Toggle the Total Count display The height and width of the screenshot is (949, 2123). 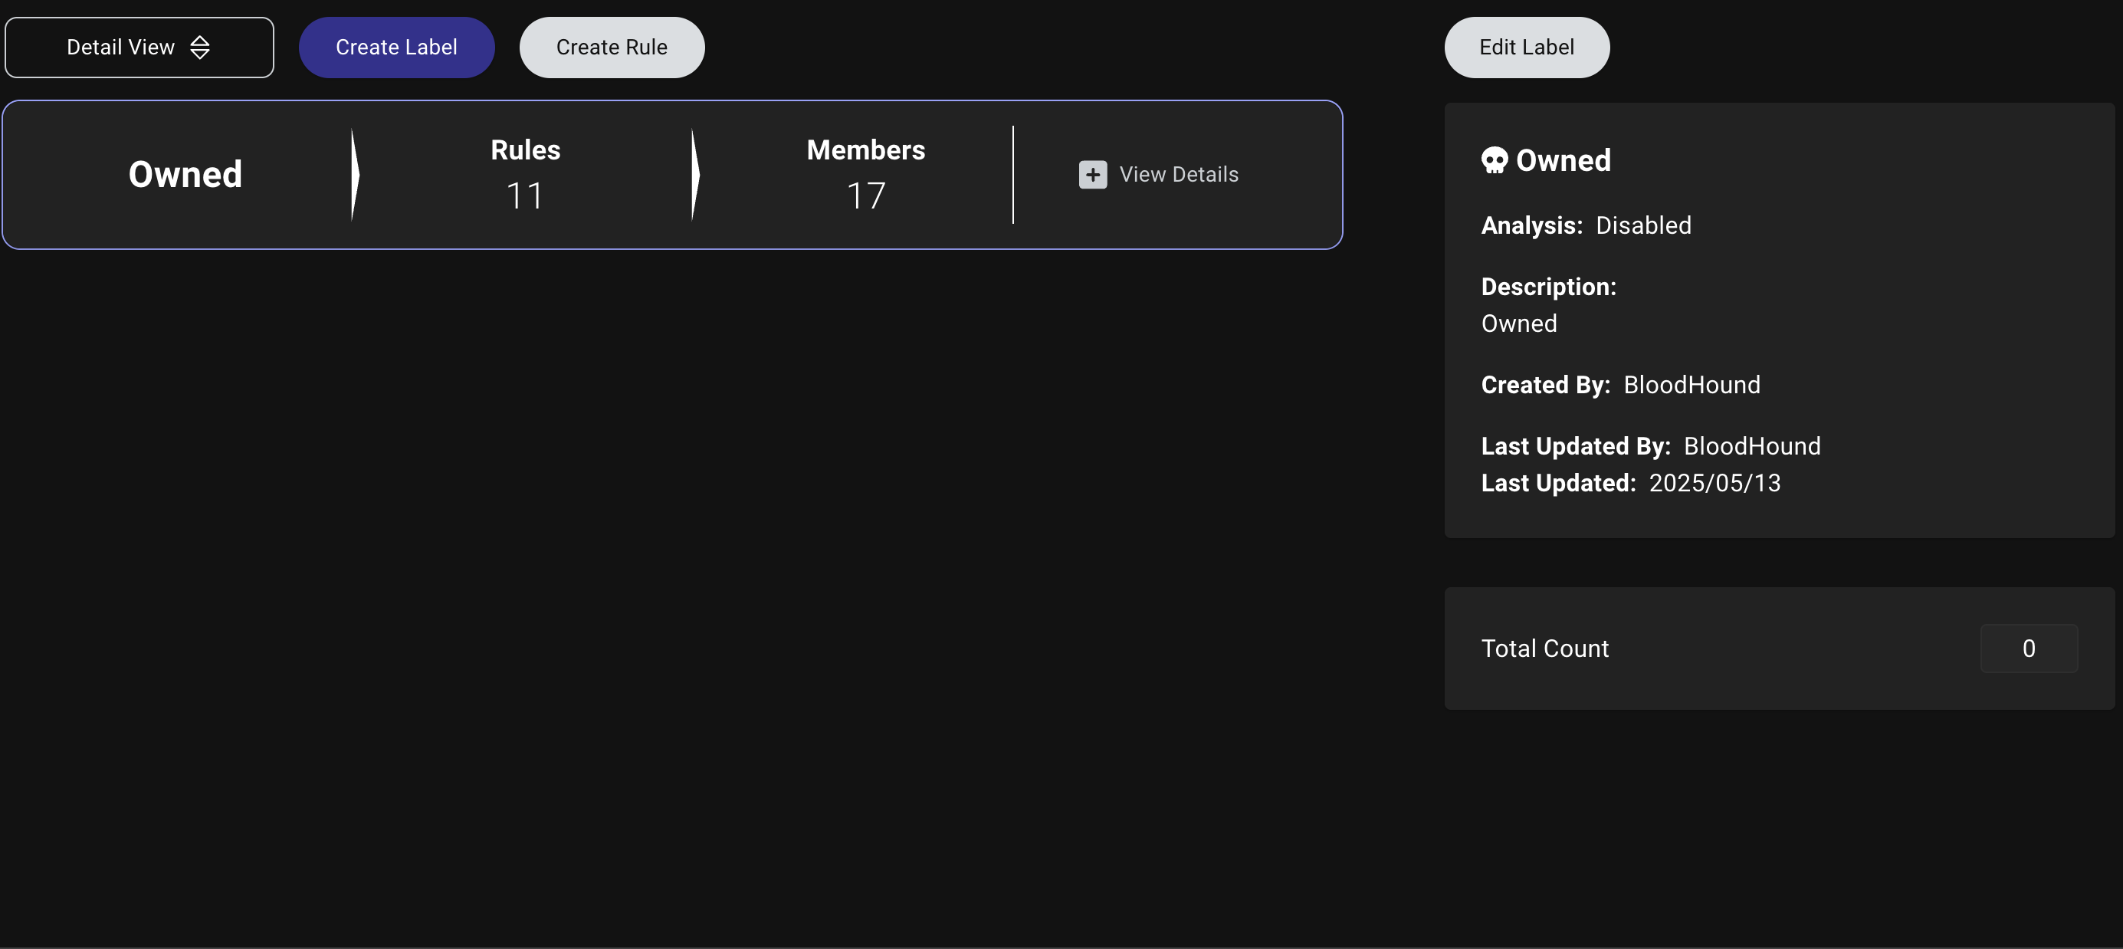(1544, 649)
